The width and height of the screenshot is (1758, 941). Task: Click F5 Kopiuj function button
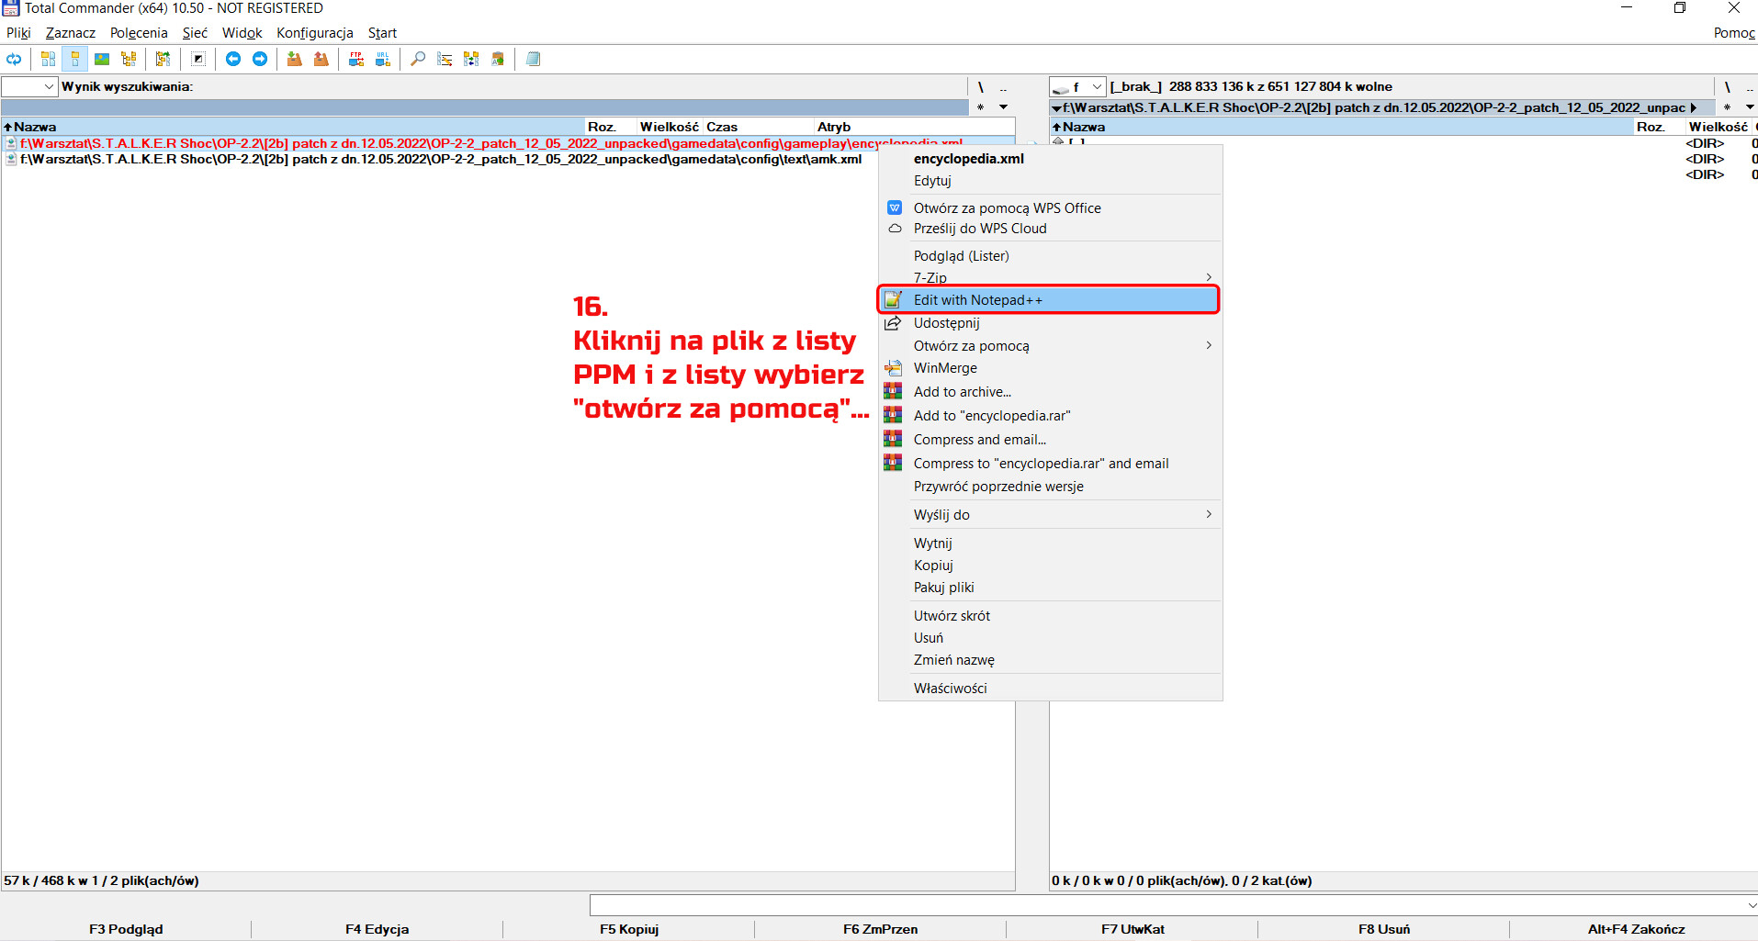pyautogui.click(x=629, y=929)
